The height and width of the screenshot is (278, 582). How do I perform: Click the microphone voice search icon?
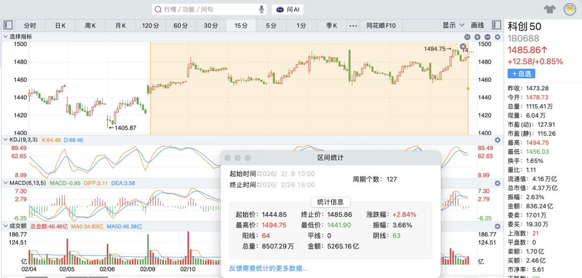[262, 9]
